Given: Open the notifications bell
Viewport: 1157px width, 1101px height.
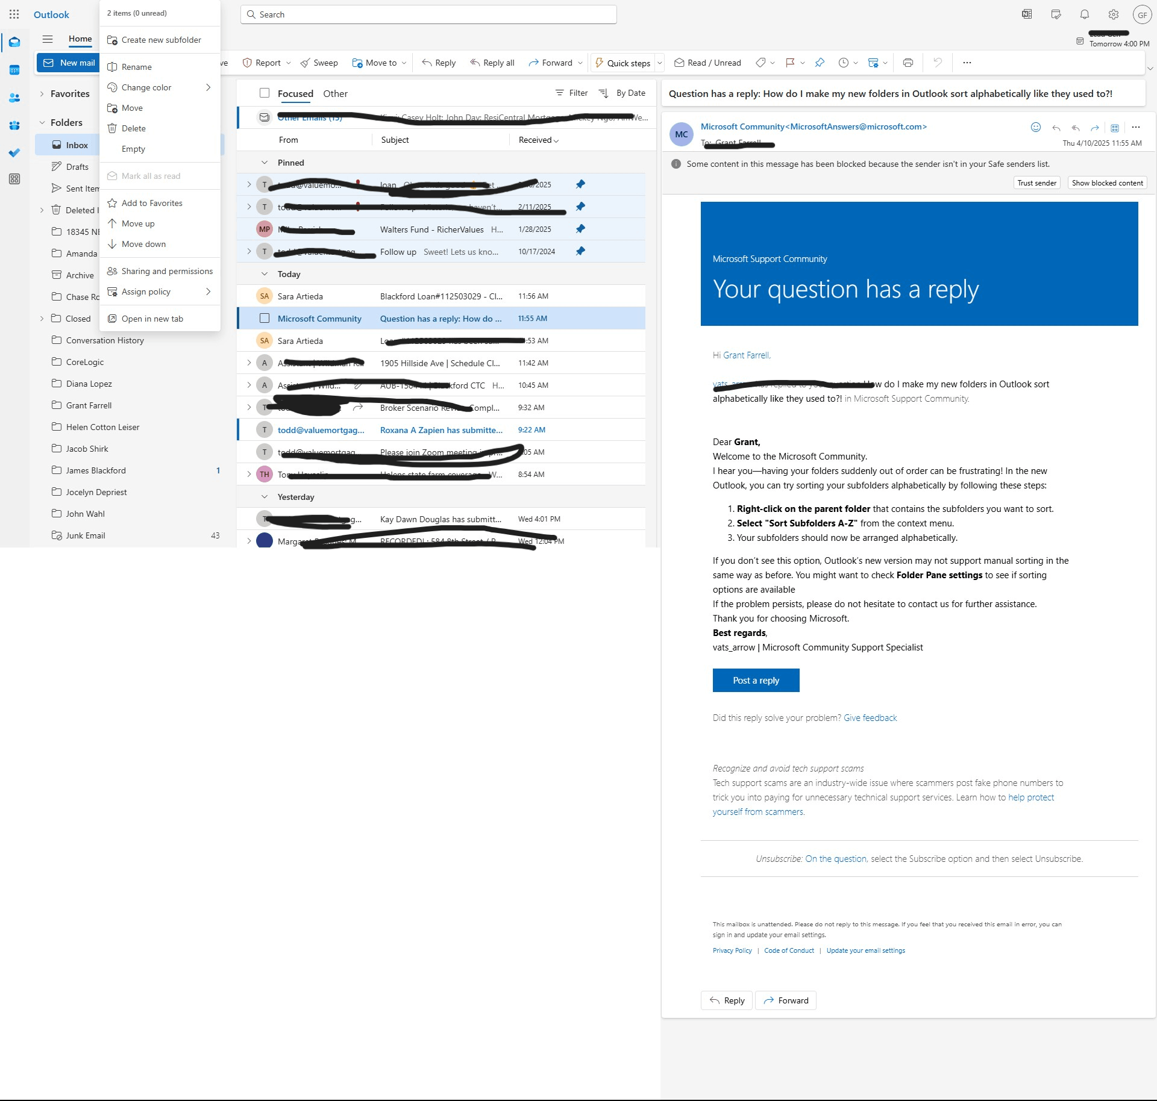Looking at the screenshot, I should pyautogui.click(x=1084, y=14).
